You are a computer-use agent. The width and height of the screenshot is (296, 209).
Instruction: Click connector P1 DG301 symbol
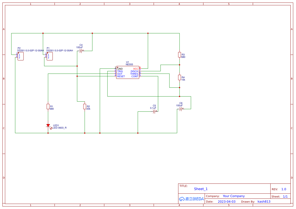point(49,56)
